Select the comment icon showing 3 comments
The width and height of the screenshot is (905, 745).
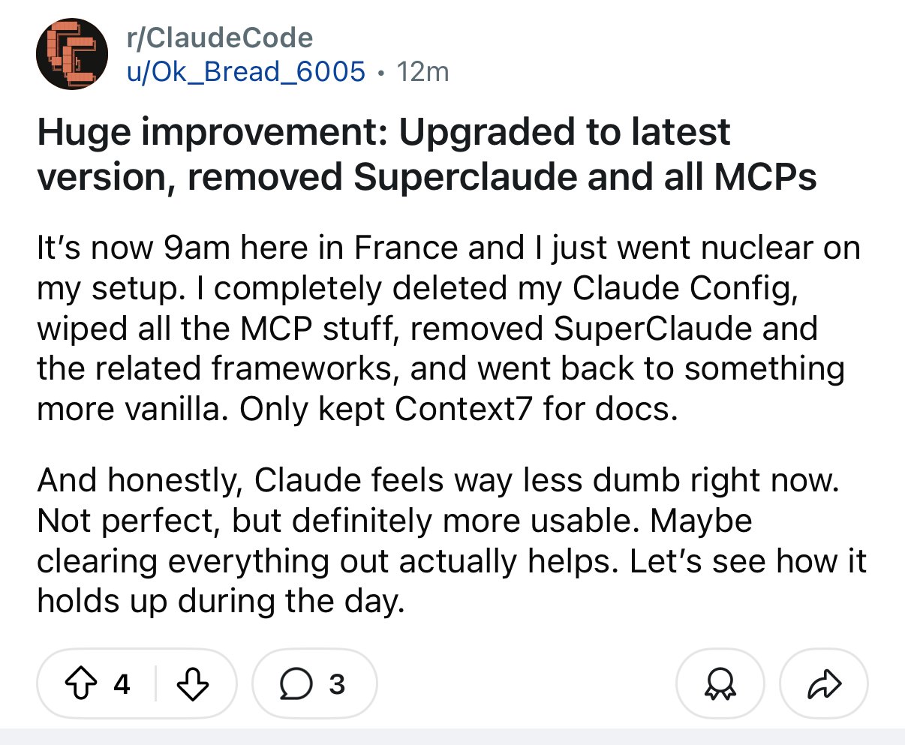point(314,683)
